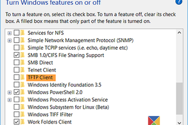Expand the Windows PowerShell 2.0 tree node
The height and width of the screenshot is (125, 188).
[10, 92]
